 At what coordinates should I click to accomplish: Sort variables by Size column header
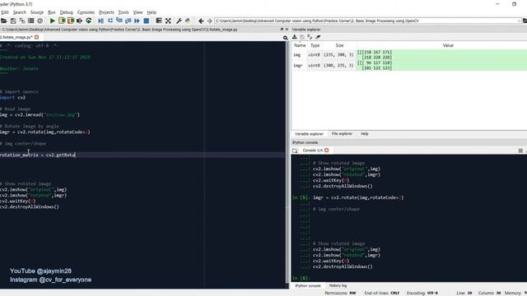(x=339, y=45)
